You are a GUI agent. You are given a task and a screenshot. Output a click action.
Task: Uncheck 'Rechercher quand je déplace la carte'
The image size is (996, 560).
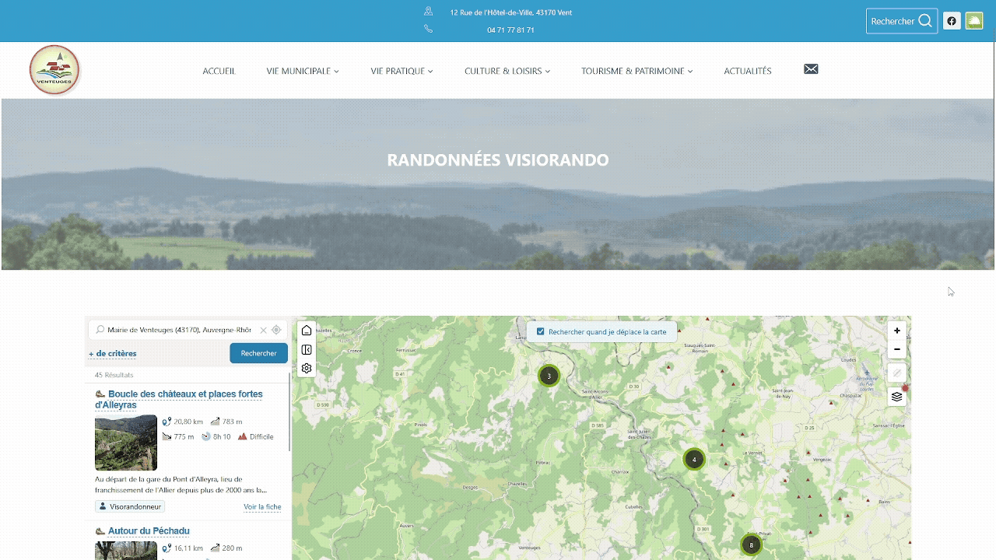click(x=541, y=331)
